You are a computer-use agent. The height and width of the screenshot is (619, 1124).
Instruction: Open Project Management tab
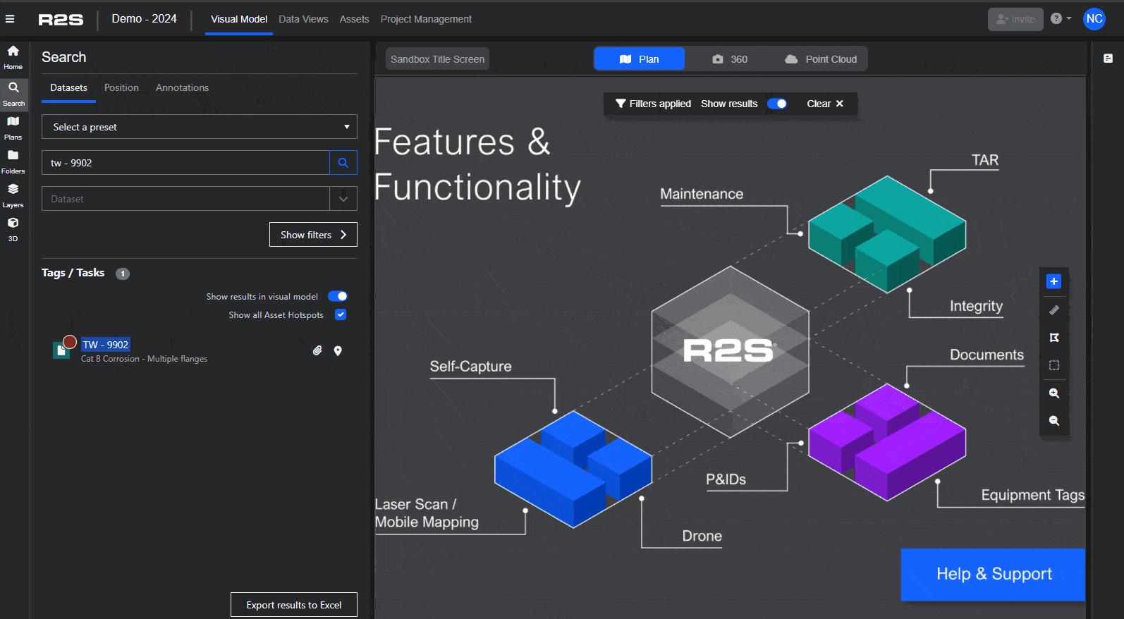tap(426, 19)
